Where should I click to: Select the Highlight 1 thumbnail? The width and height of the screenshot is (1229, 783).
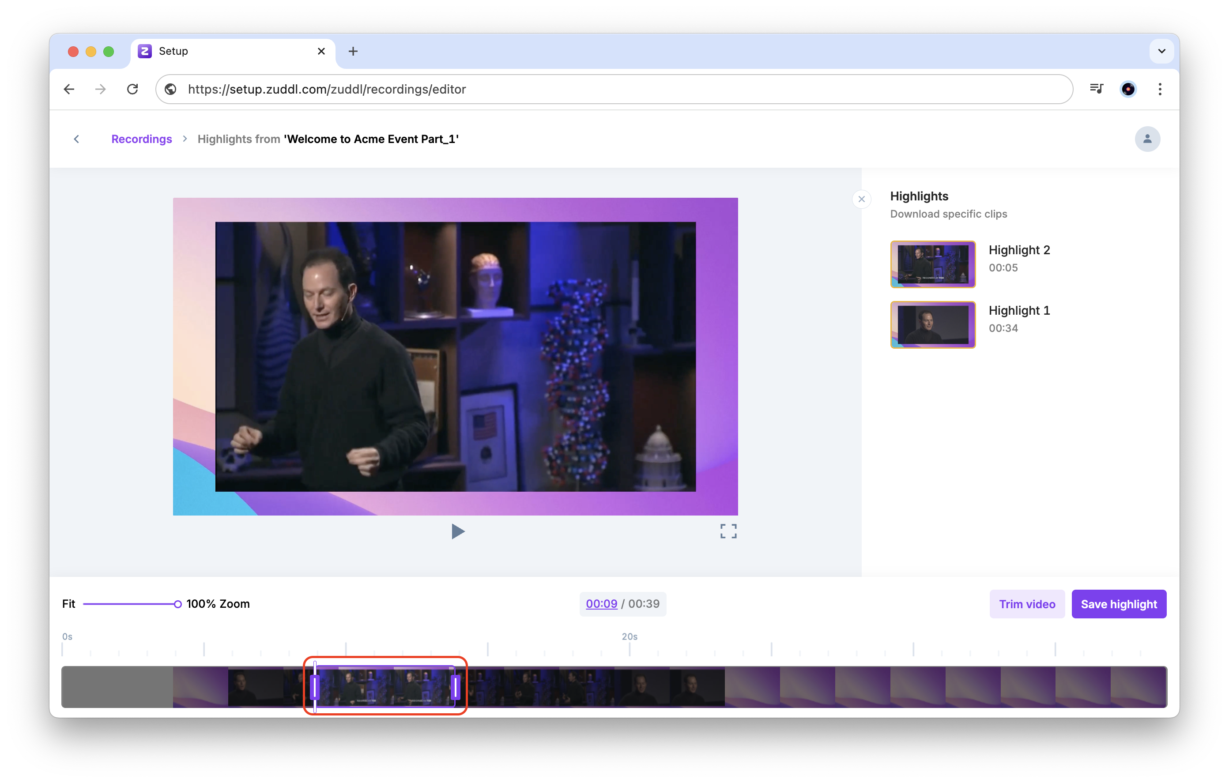[932, 325]
